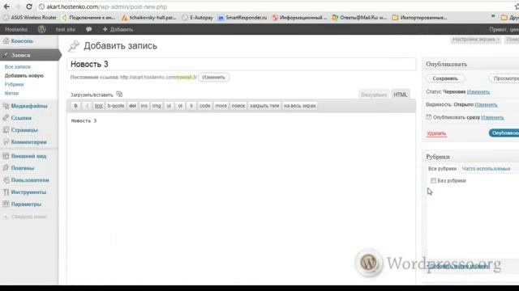
Task: Click the Консоль dashboard icon
Action: 6,41
